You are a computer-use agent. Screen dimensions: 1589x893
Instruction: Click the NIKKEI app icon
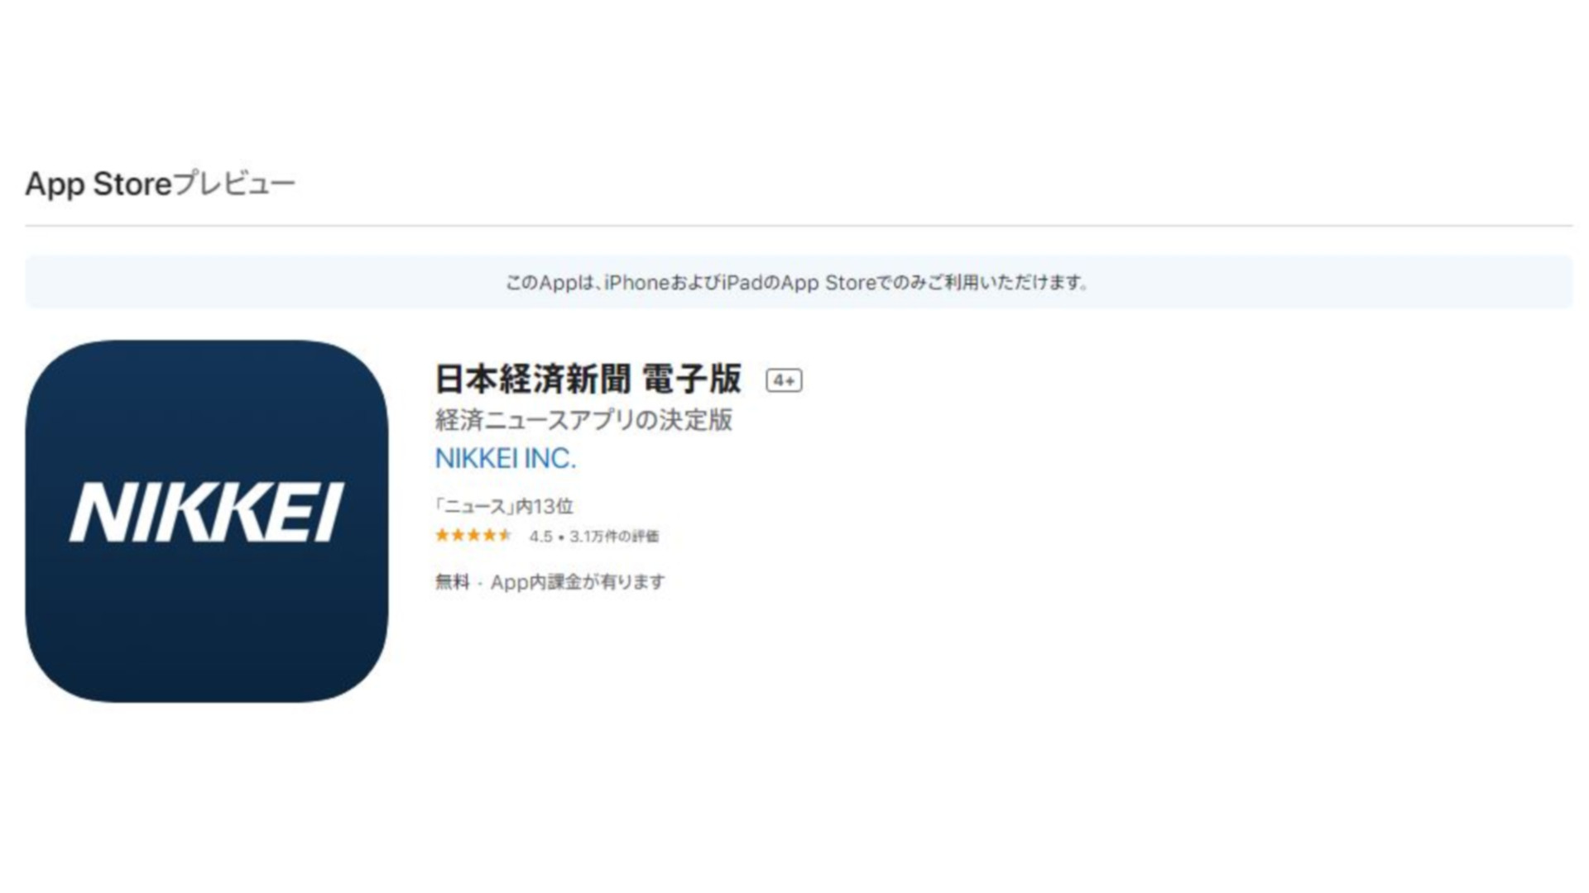[x=206, y=521]
